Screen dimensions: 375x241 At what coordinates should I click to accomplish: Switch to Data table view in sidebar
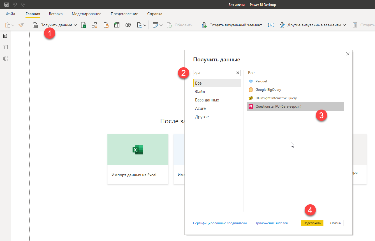tap(5, 47)
